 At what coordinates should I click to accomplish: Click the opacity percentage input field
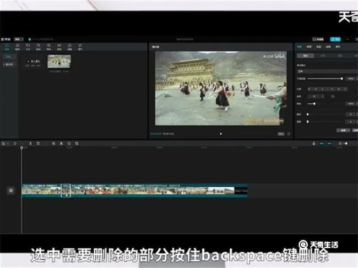click(x=351, y=79)
